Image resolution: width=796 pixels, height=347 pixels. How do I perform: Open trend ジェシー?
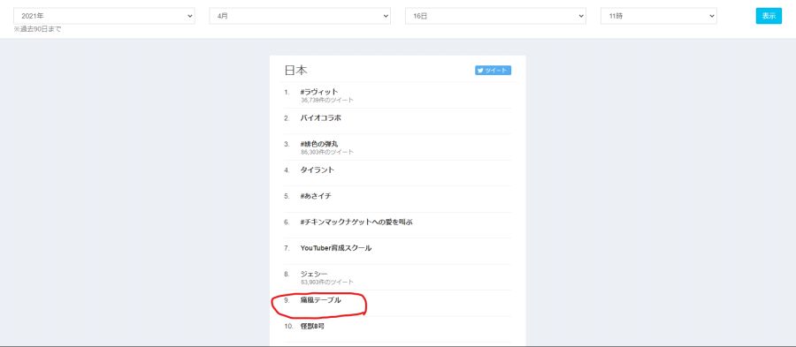[x=314, y=274]
